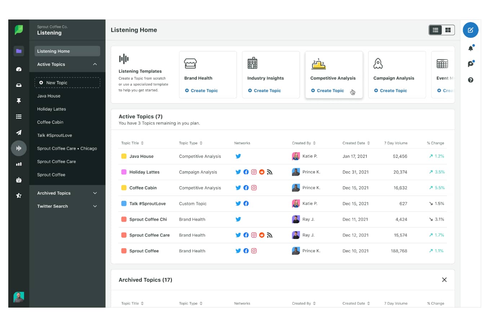Screen dimensions: 501x326
Task: Click the pin icon in the left sidebar
Action: pyautogui.click(x=18, y=101)
